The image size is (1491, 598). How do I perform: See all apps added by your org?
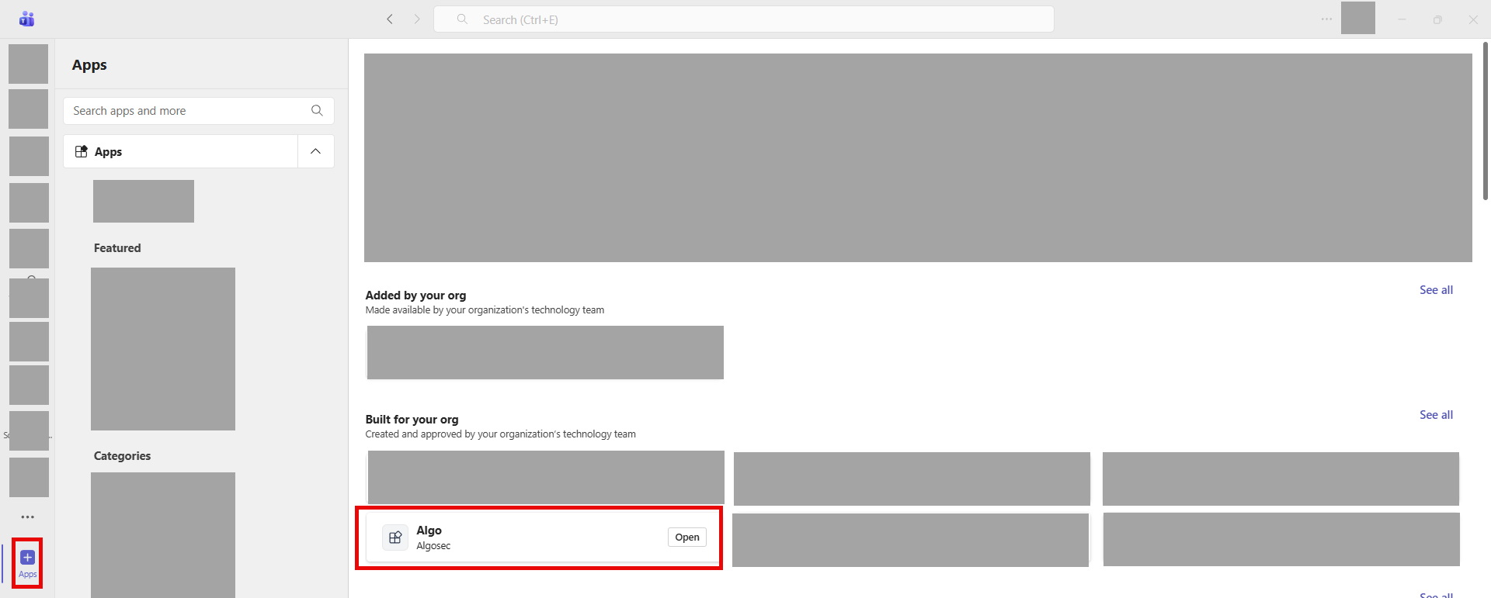[1436, 290]
